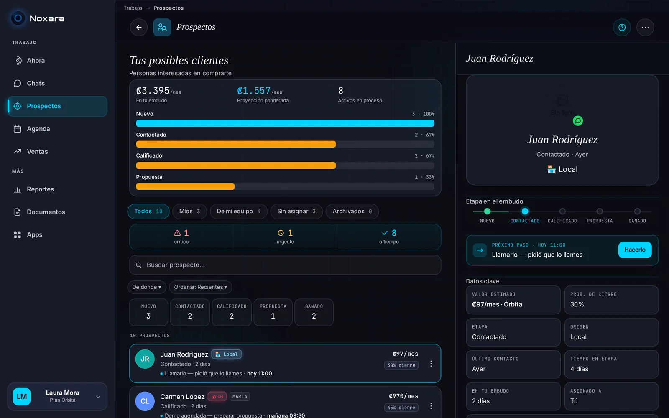Viewport: 669px width, 418px height.
Task: Expand the Laura Mora account menu
Action: 57,396
